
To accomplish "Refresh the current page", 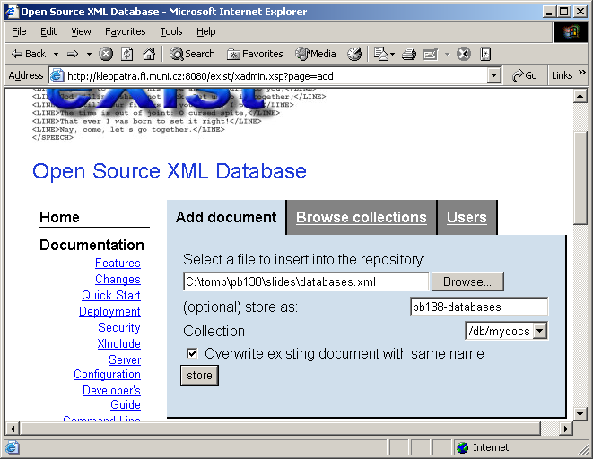I will click(127, 54).
